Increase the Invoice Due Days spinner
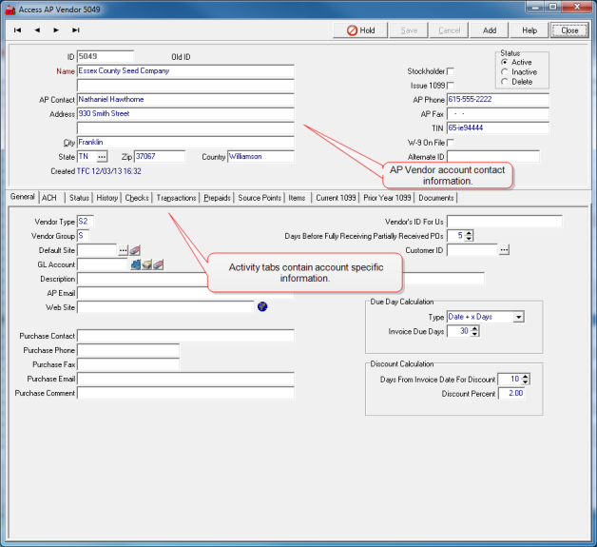The width and height of the screenshot is (597, 547). click(475, 328)
